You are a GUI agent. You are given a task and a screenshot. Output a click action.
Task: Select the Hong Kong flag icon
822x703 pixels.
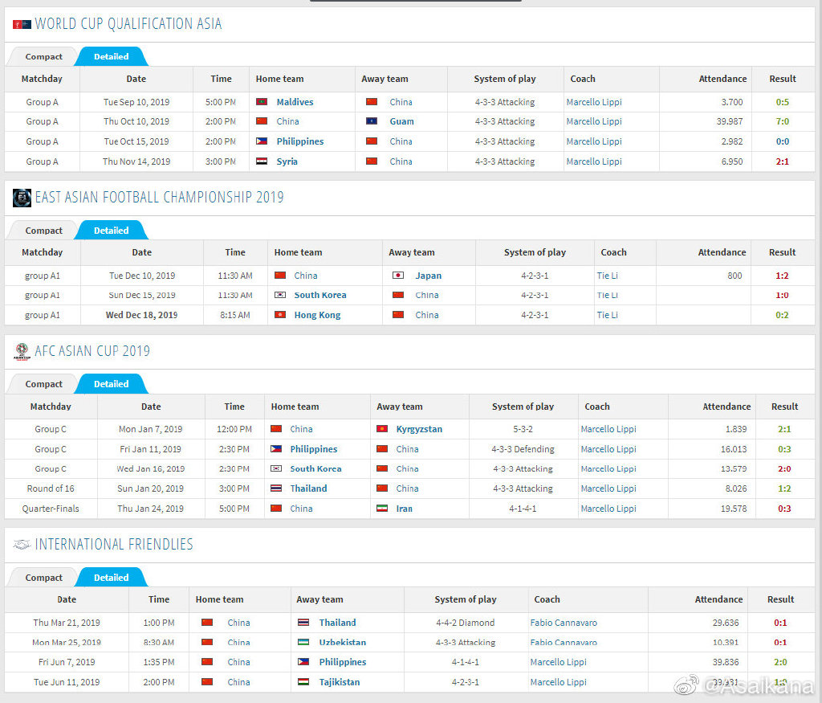[x=280, y=314]
